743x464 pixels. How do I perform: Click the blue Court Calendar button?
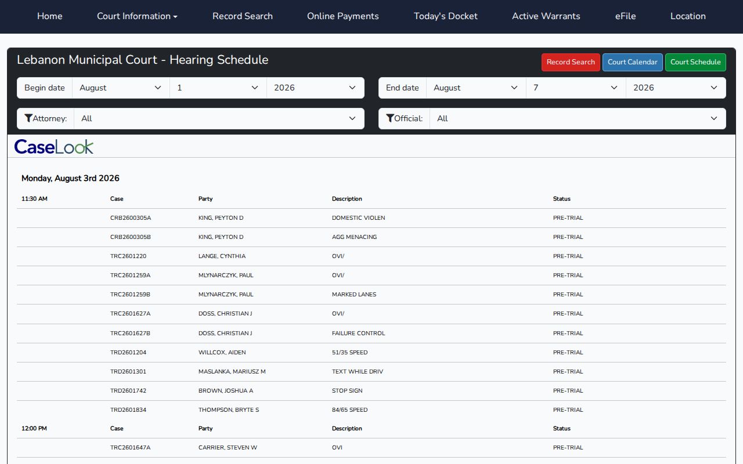click(633, 62)
